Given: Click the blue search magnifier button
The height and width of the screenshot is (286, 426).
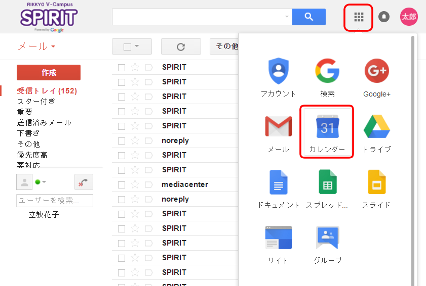Looking at the screenshot, I should (x=309, y=17).
